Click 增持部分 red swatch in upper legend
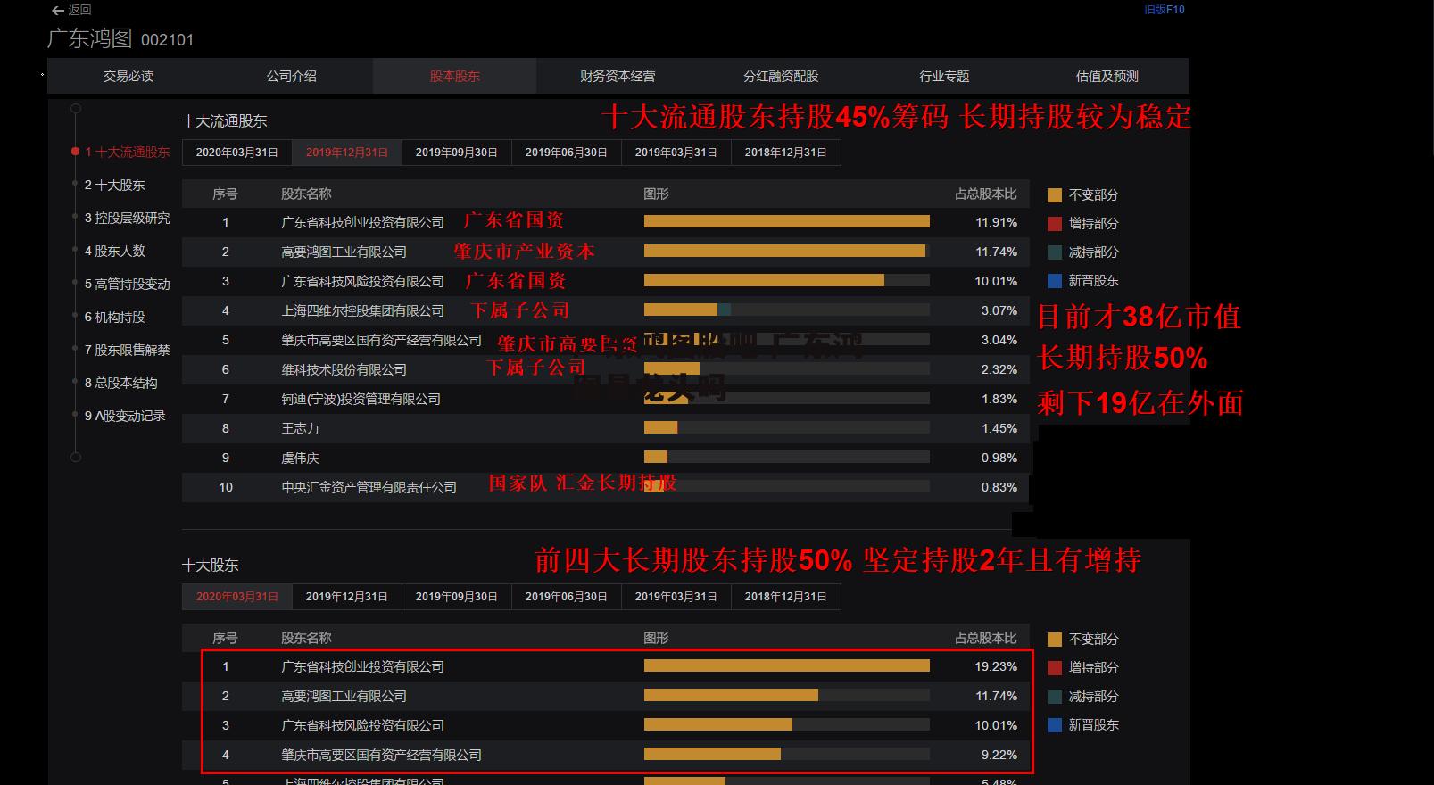The width and height of the screenshot is (1434, 785). [1055, 223]
